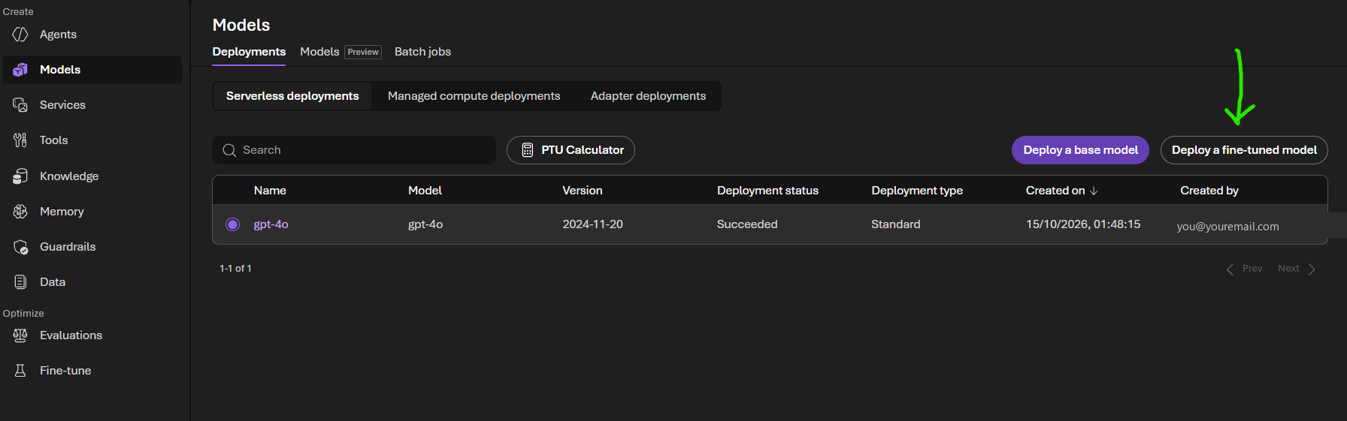The height and width of the screenshot is (421, 1347).
Task: Click the Memory icon in sidebar
Action: (x=20, y=212)
